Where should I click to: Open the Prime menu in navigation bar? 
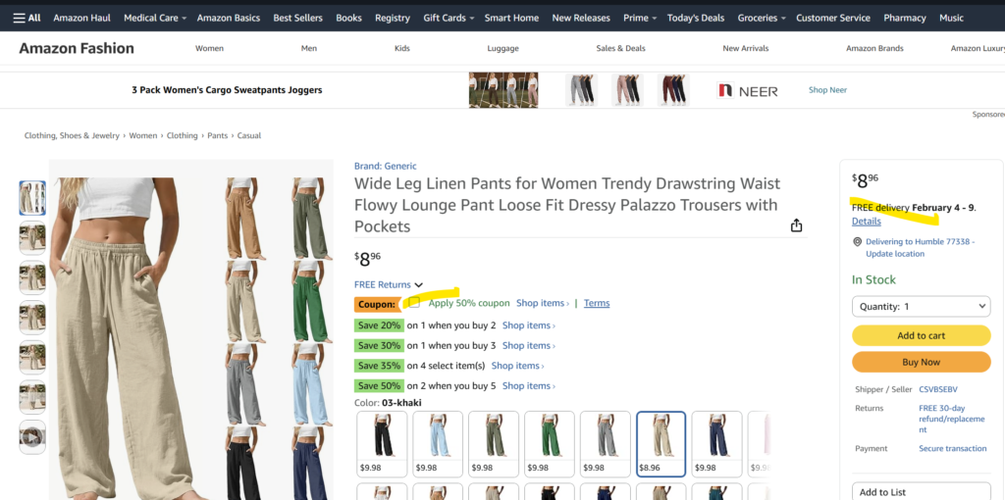(x=641, y=18)
